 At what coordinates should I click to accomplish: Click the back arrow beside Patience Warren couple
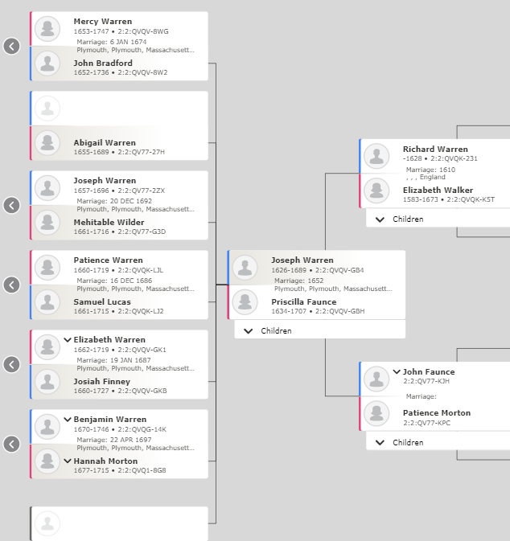11,285
